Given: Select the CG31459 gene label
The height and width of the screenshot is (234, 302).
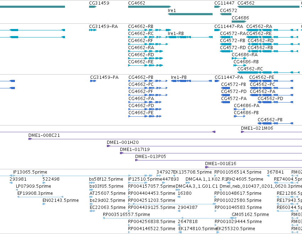Looking at the screenshot, I should tap(99, 3).
